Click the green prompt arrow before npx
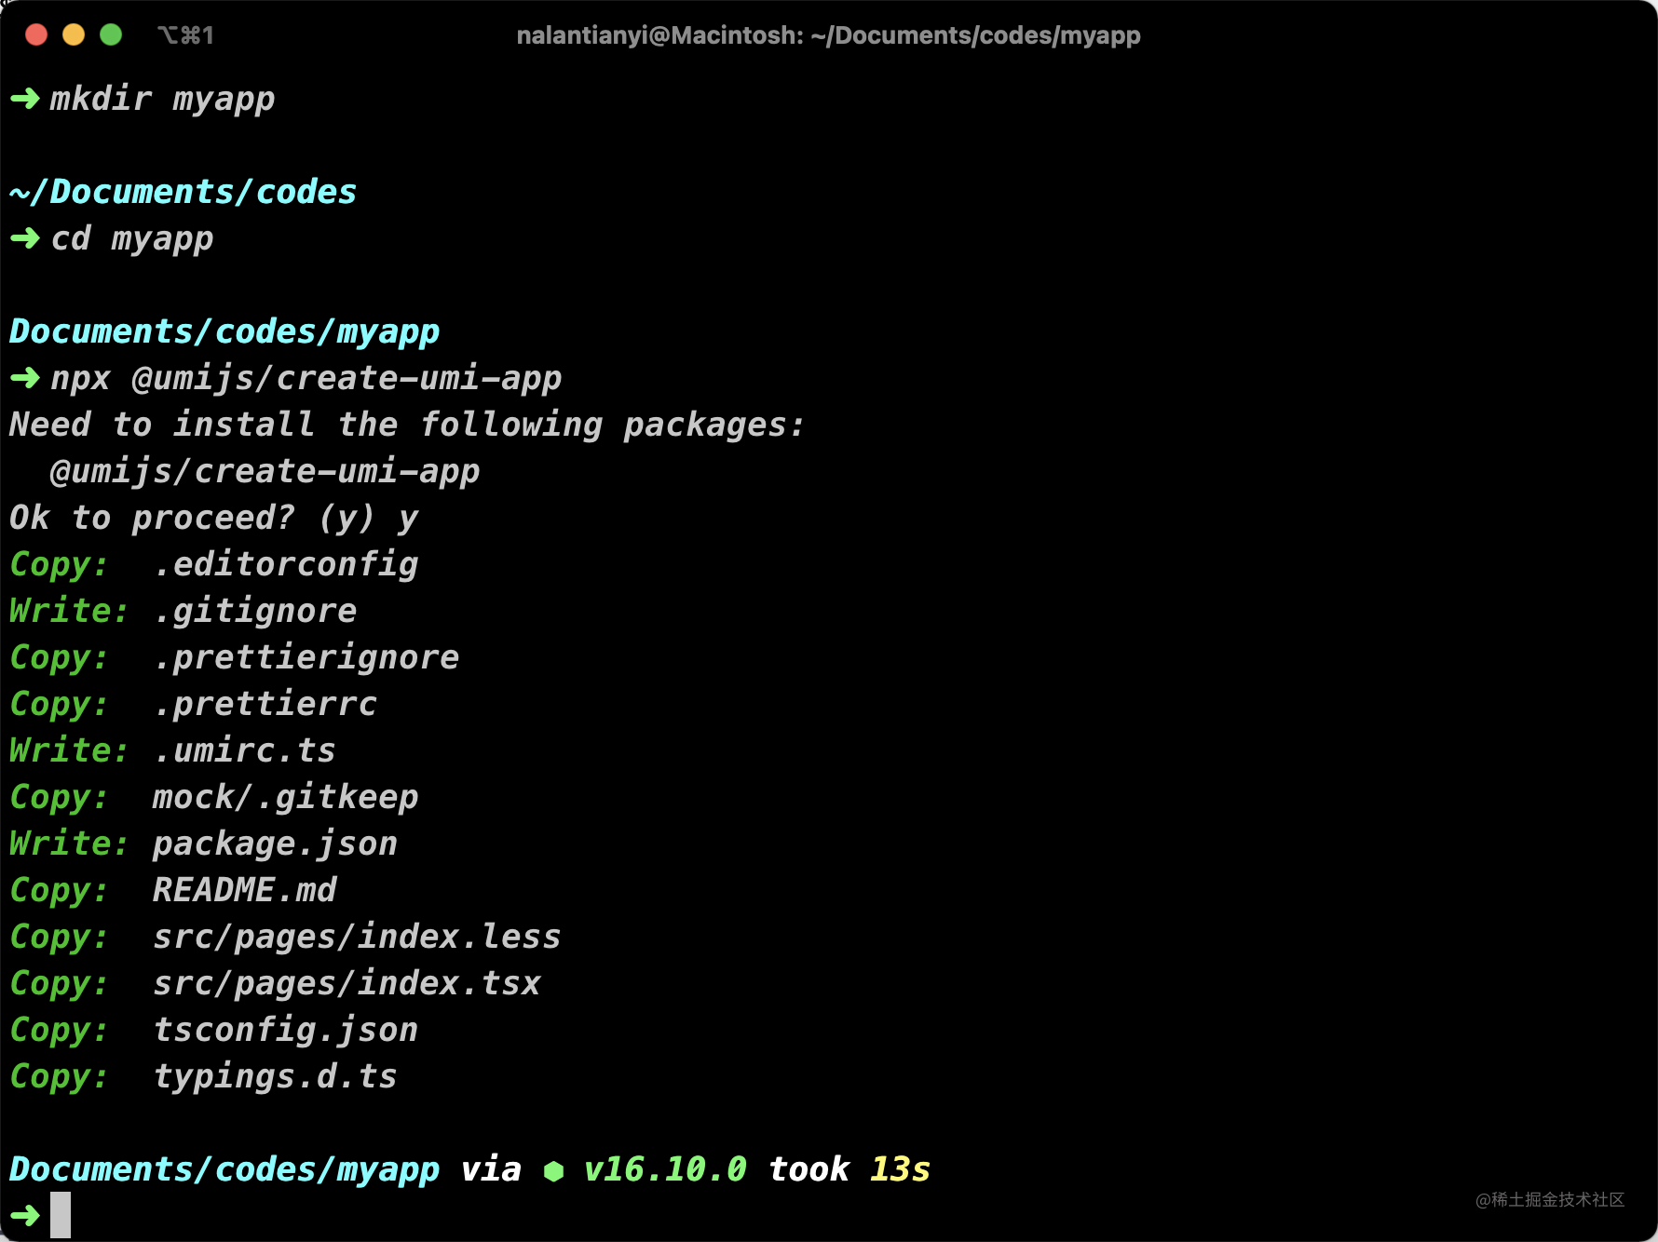Screen dimensions: 1658x1242 [25, 378]
